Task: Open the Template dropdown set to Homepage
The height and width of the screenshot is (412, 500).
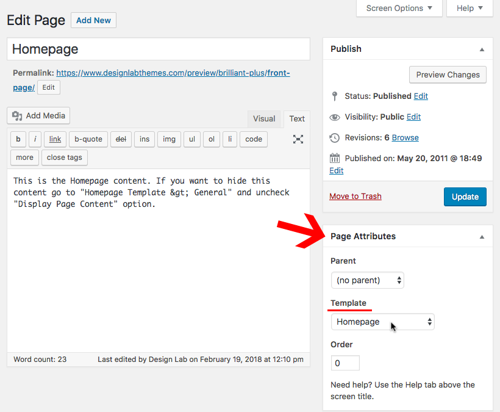Action: (x=383, y=322)
